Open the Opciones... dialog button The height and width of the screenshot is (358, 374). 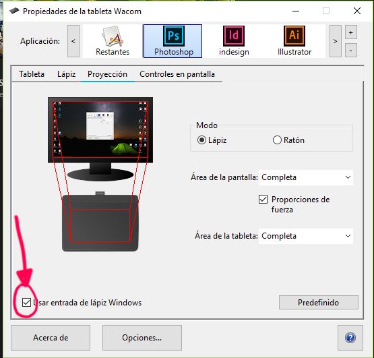[142, 338]
